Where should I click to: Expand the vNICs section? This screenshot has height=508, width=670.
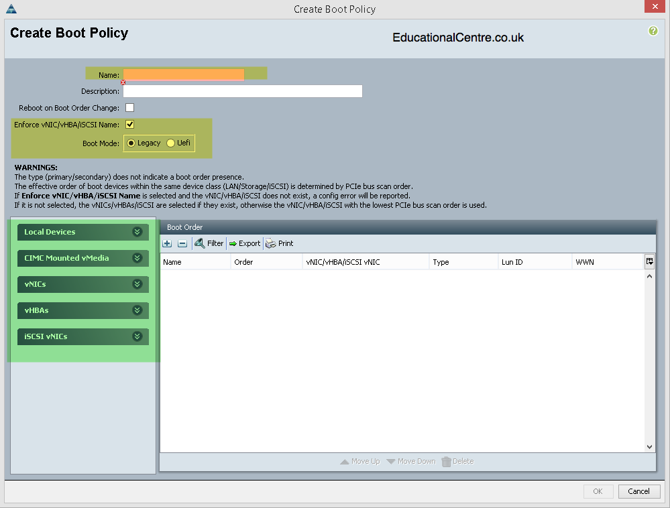pyautogui.click(x=83, y=284)
